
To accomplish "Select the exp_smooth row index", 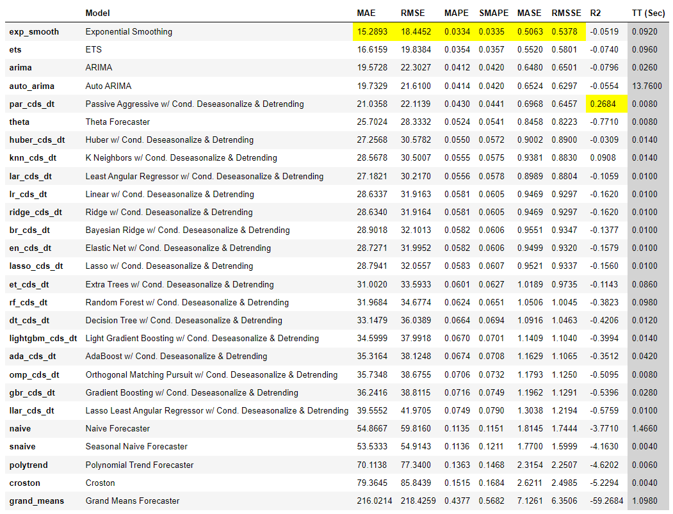I will 34,32.
